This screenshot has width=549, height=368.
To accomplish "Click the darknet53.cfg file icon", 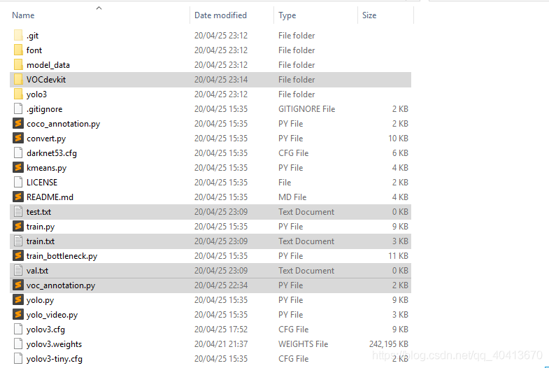I will point(18,153).
